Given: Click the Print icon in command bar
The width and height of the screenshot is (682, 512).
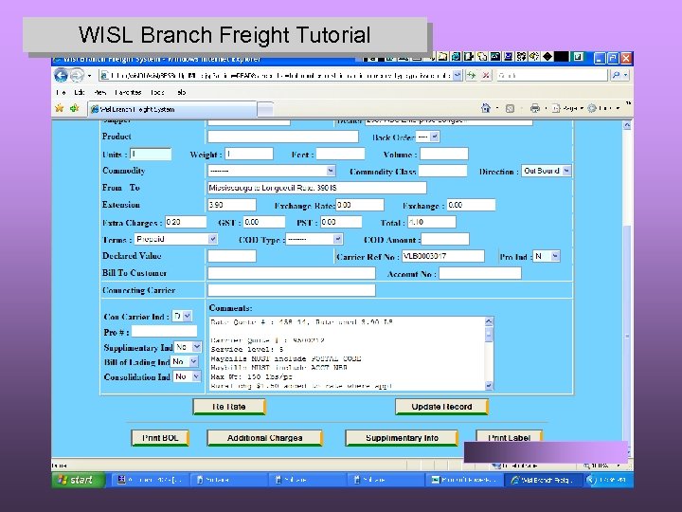Looking at the screenshot, I should (535, 108).
